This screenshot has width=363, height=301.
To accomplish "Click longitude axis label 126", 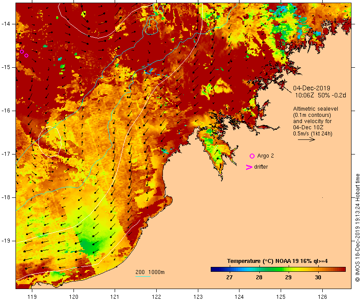I will [322, 297].
